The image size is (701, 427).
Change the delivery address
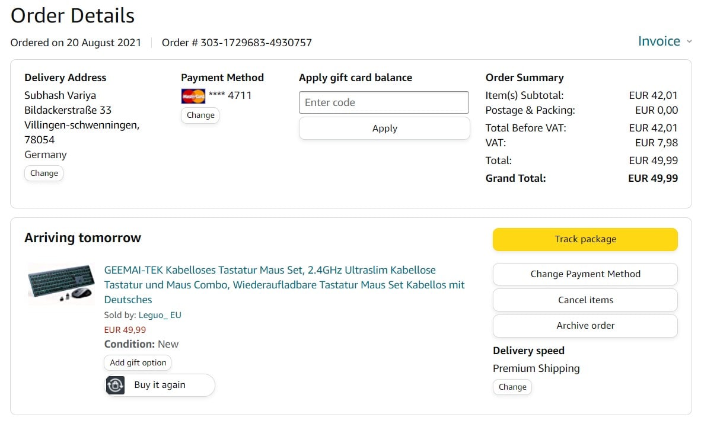tap(44, 174)
